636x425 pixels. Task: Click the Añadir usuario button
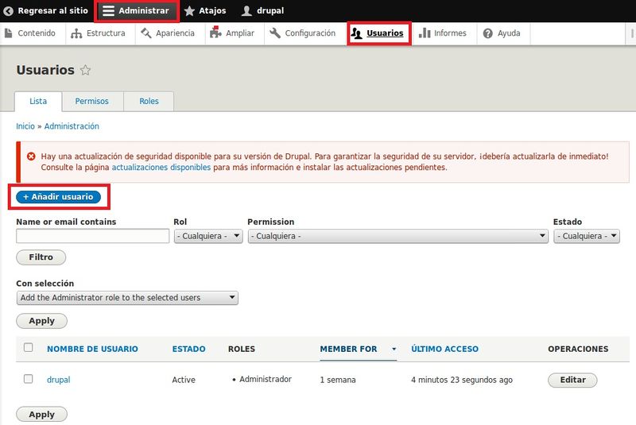pyautogui.click(x=58, y=196)
